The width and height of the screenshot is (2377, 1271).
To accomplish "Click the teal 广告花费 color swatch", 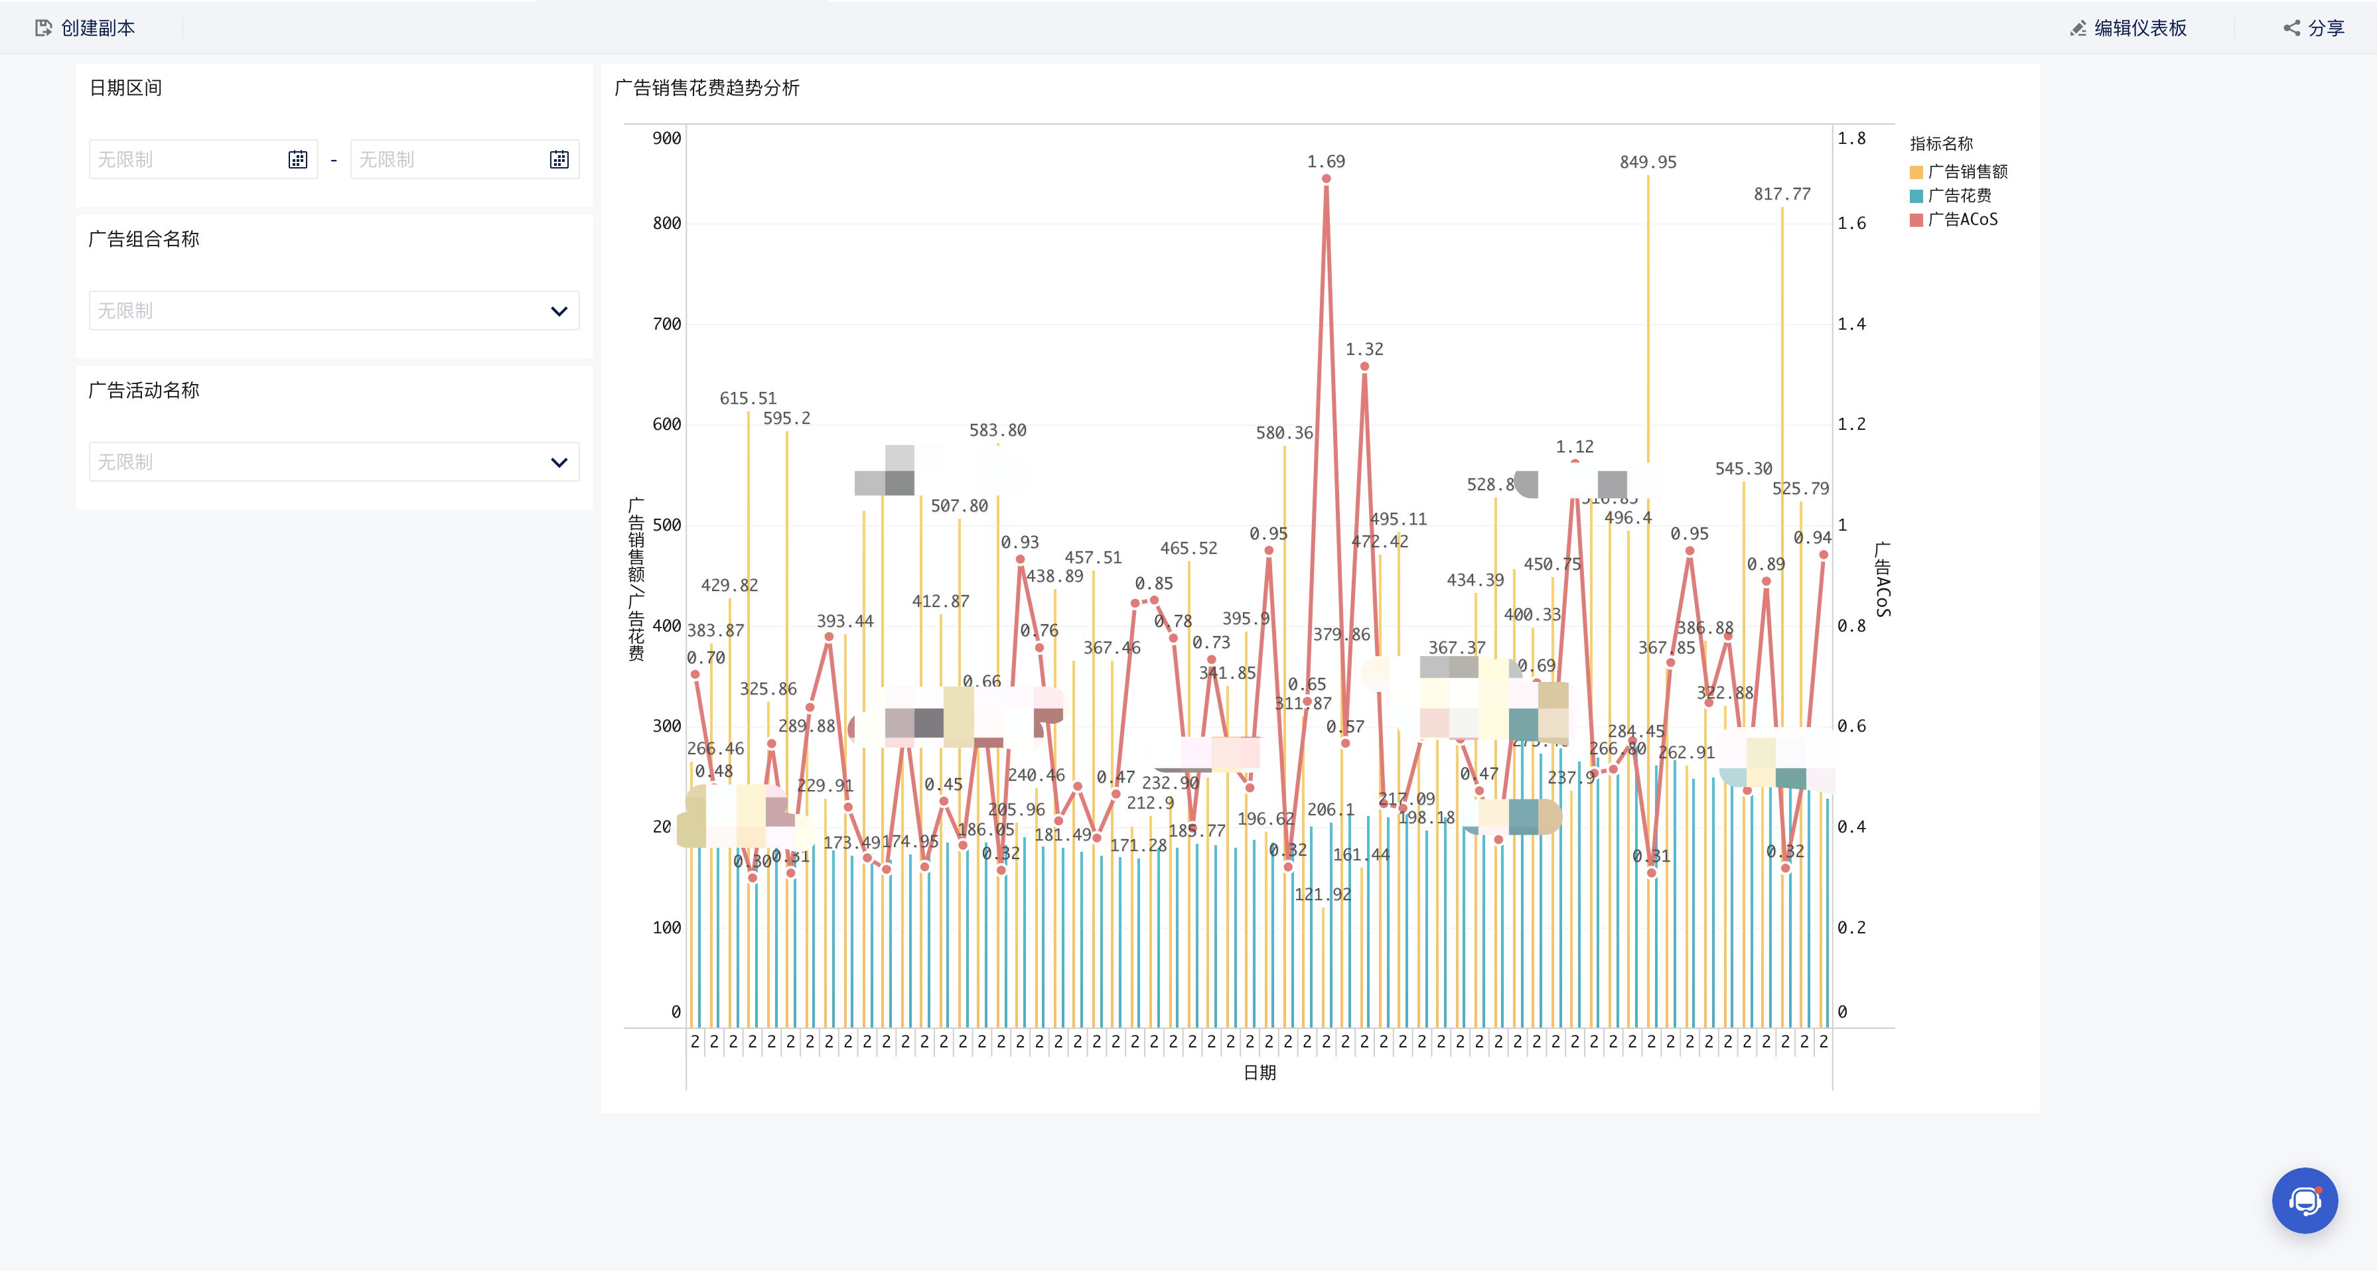I will click(1916, 196).
